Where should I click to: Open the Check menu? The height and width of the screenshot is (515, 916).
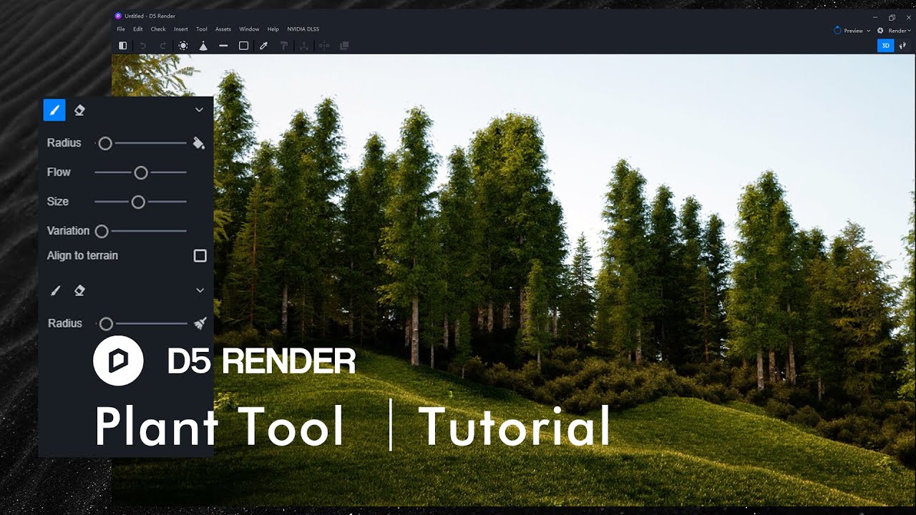point(158,29)
